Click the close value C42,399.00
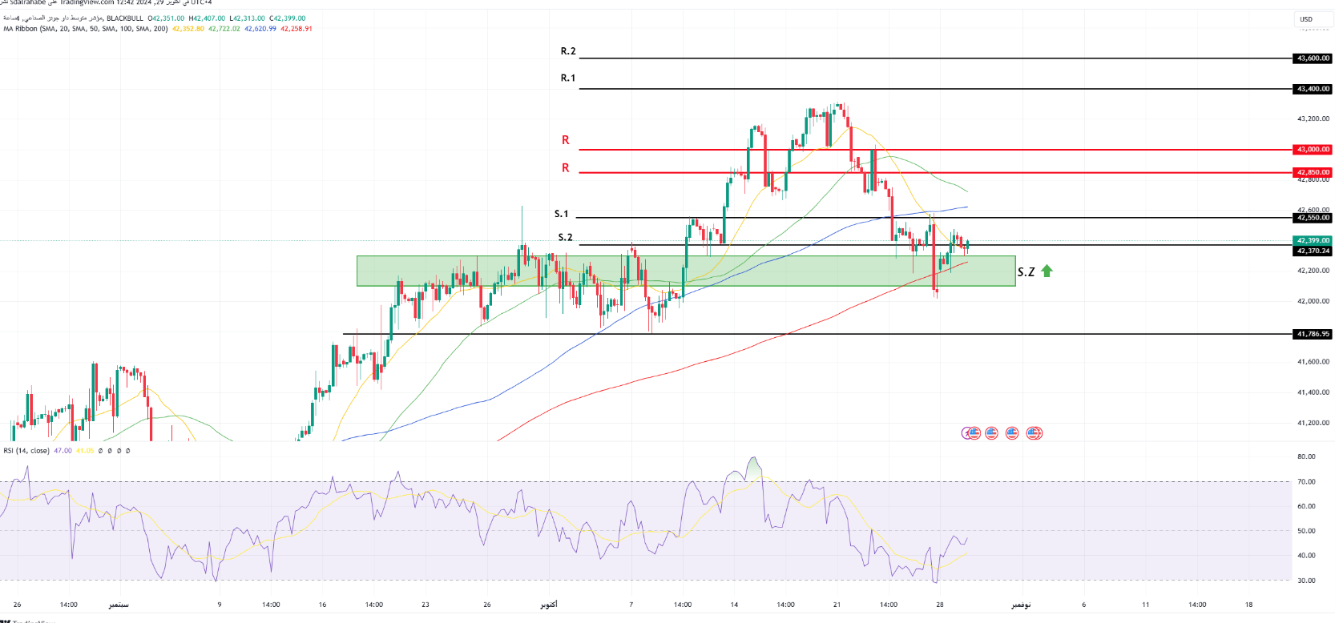Screen dimensions: 1335x623 click(x=288, y=18)
